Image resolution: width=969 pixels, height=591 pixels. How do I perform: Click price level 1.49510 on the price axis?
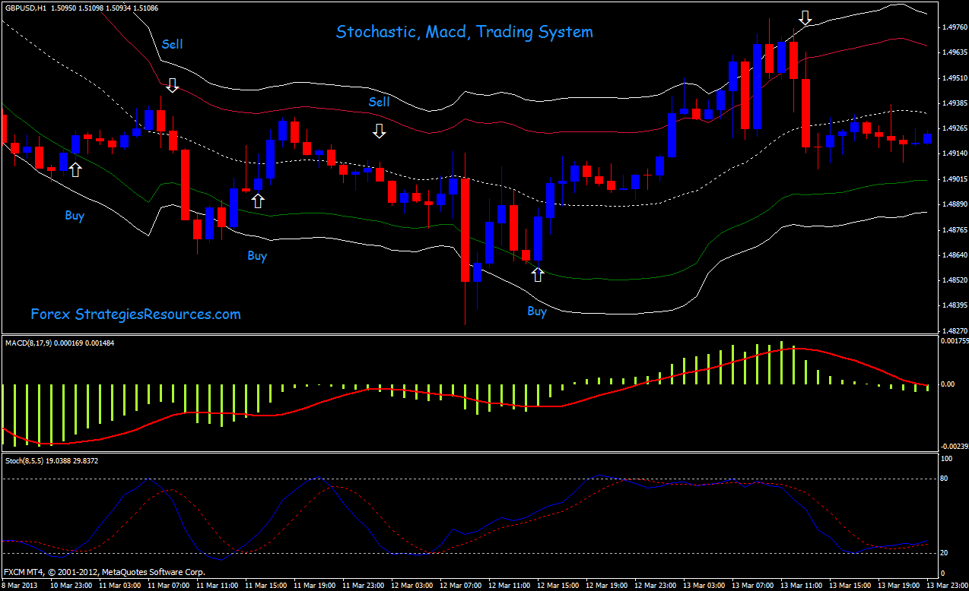pos(954,77)
